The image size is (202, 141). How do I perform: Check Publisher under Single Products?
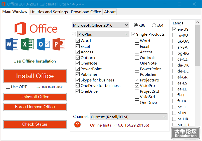(137, 74)
